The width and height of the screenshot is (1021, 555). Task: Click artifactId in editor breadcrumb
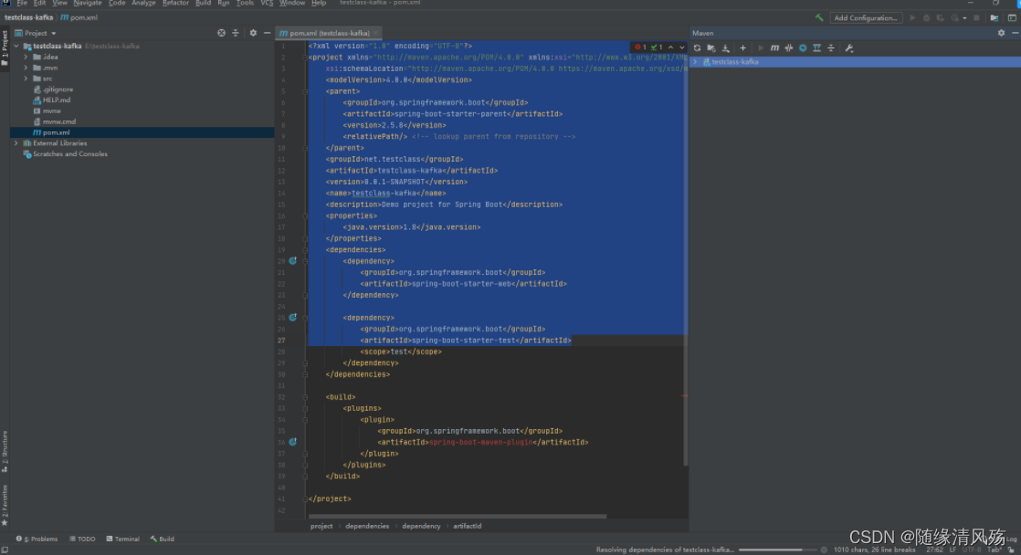click(x=468, y=526)
